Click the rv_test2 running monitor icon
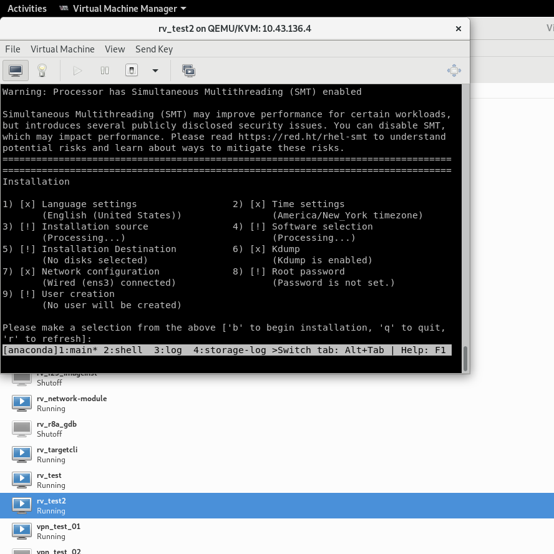The width and height of the screenshot is (554, 554). (22, 505)
